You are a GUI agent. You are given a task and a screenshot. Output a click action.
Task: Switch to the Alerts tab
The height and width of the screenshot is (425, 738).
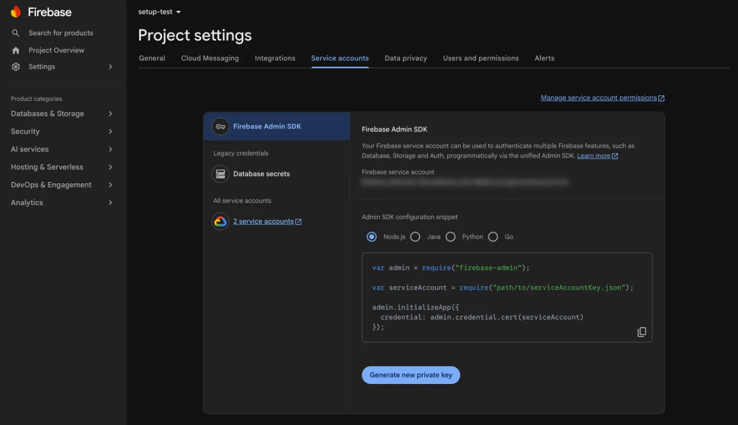[x=545, y=58]
